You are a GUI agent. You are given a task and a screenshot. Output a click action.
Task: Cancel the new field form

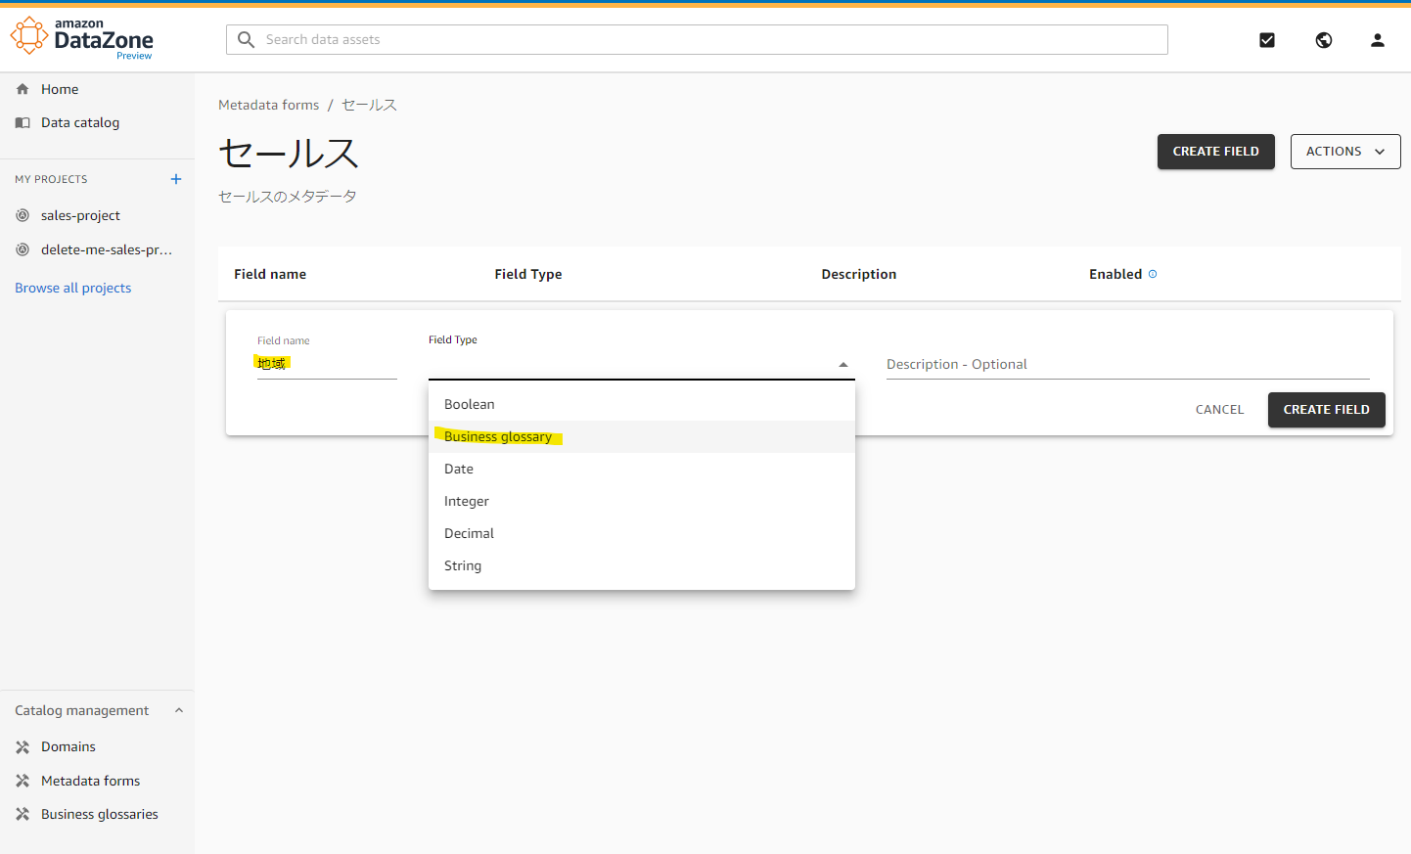click(1219, 410)
